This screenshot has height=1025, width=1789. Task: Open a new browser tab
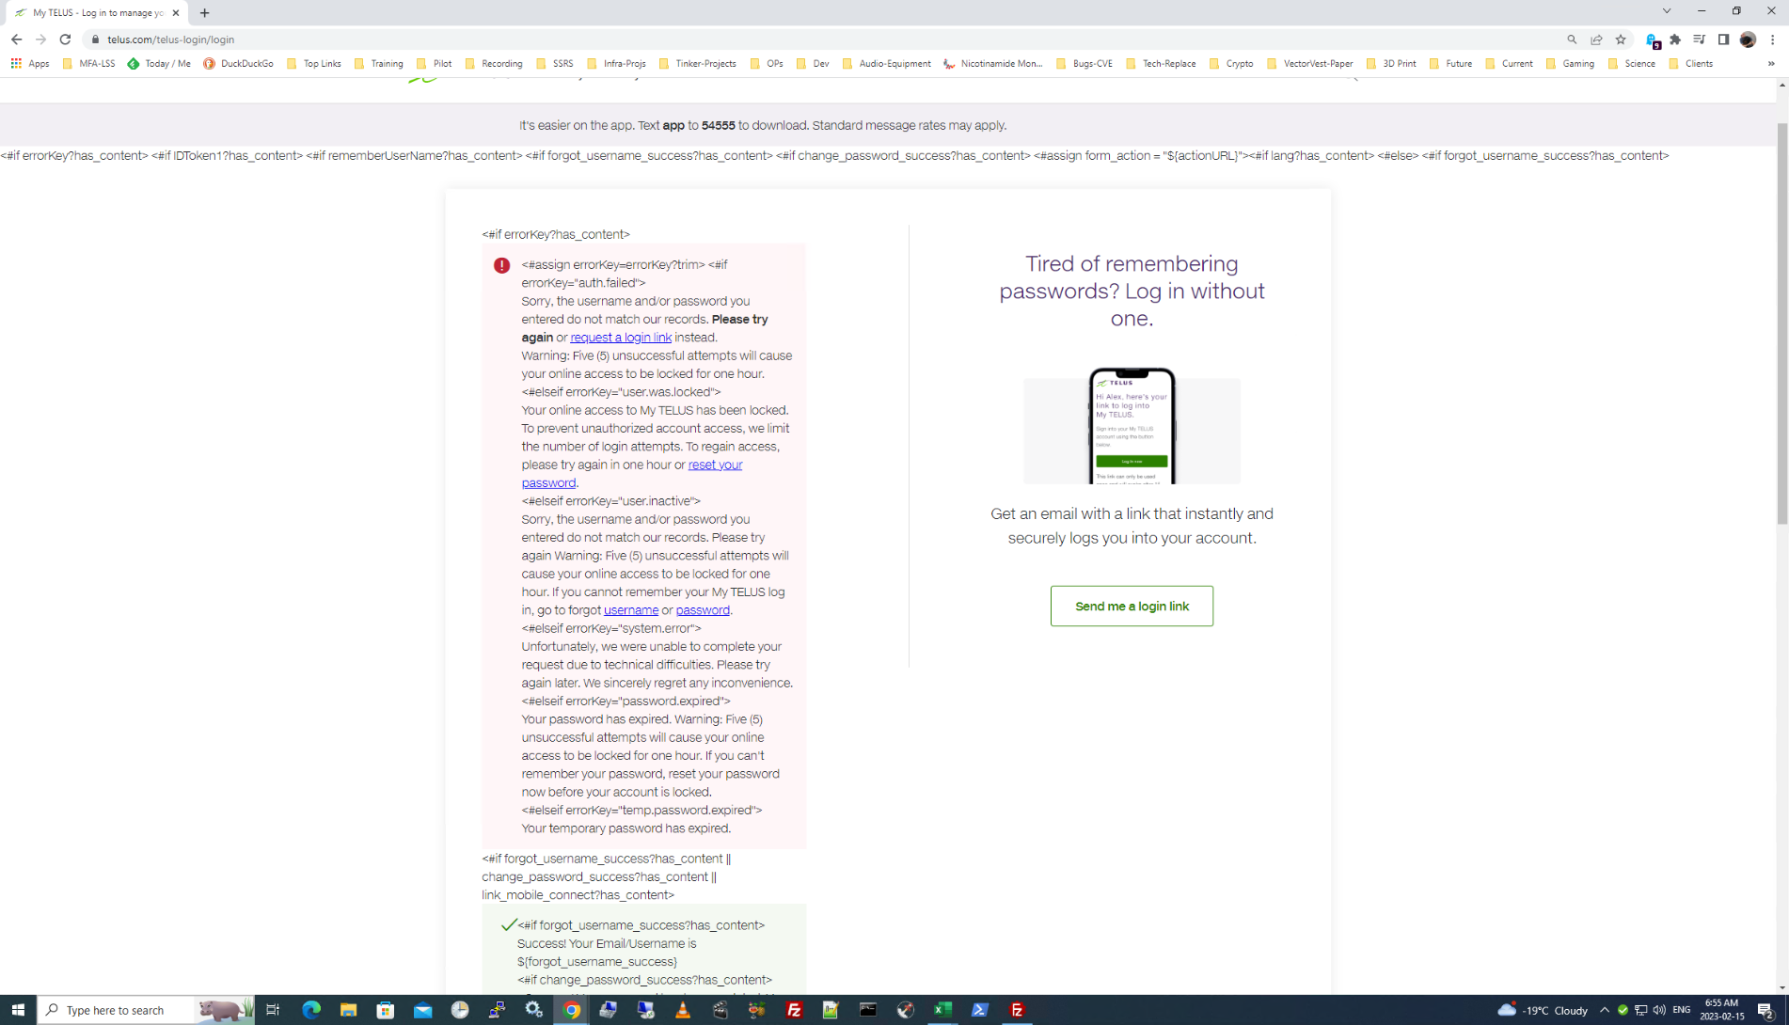click(204, 13)
